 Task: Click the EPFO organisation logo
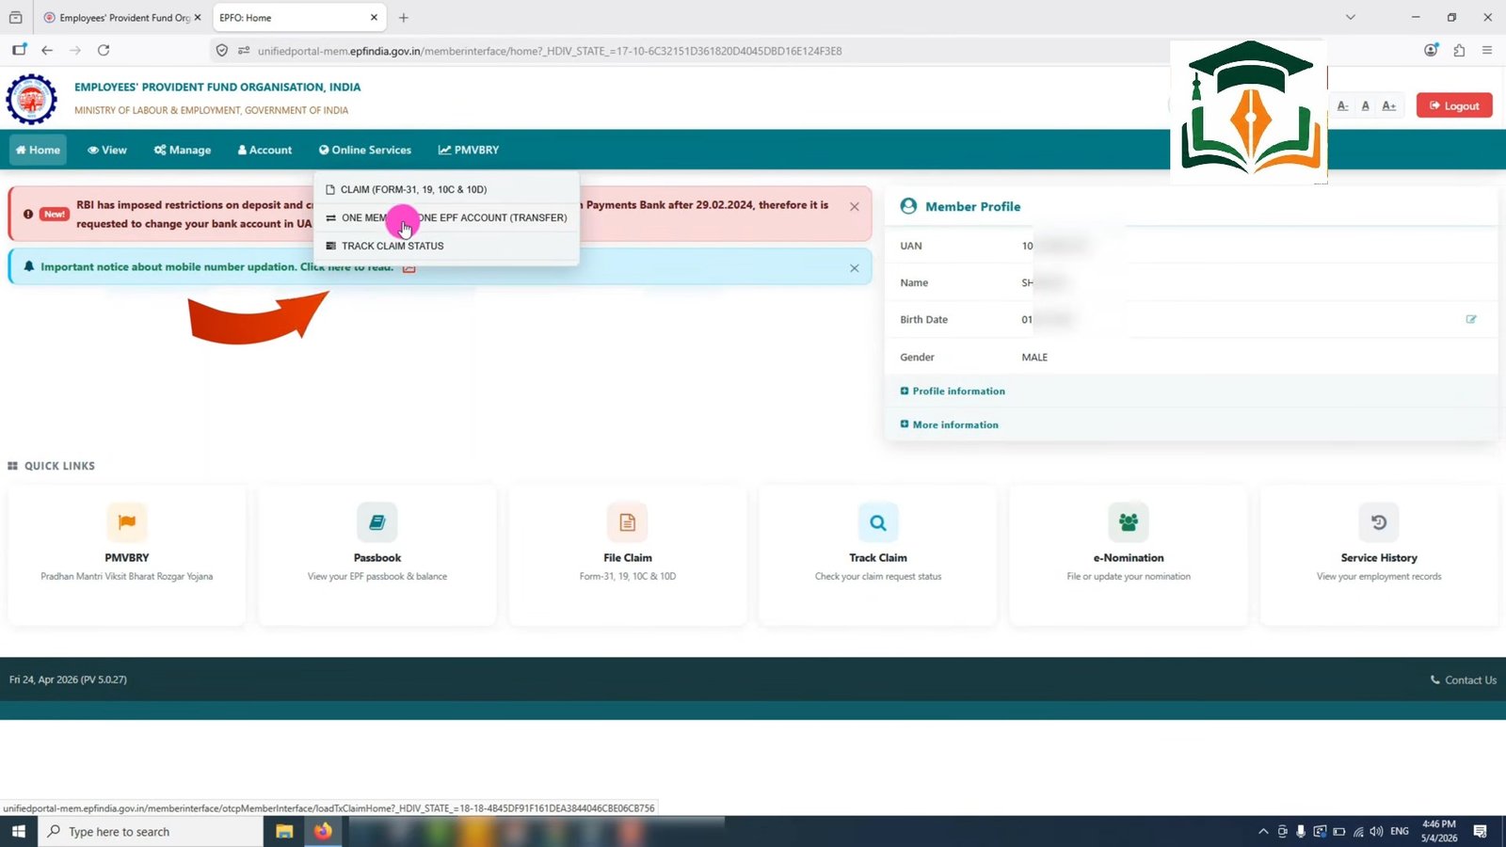point(32,99)
